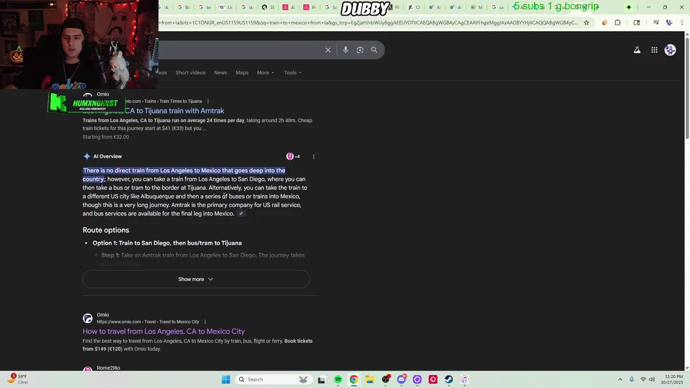Open Chrome tab search sparkle button

629,7
